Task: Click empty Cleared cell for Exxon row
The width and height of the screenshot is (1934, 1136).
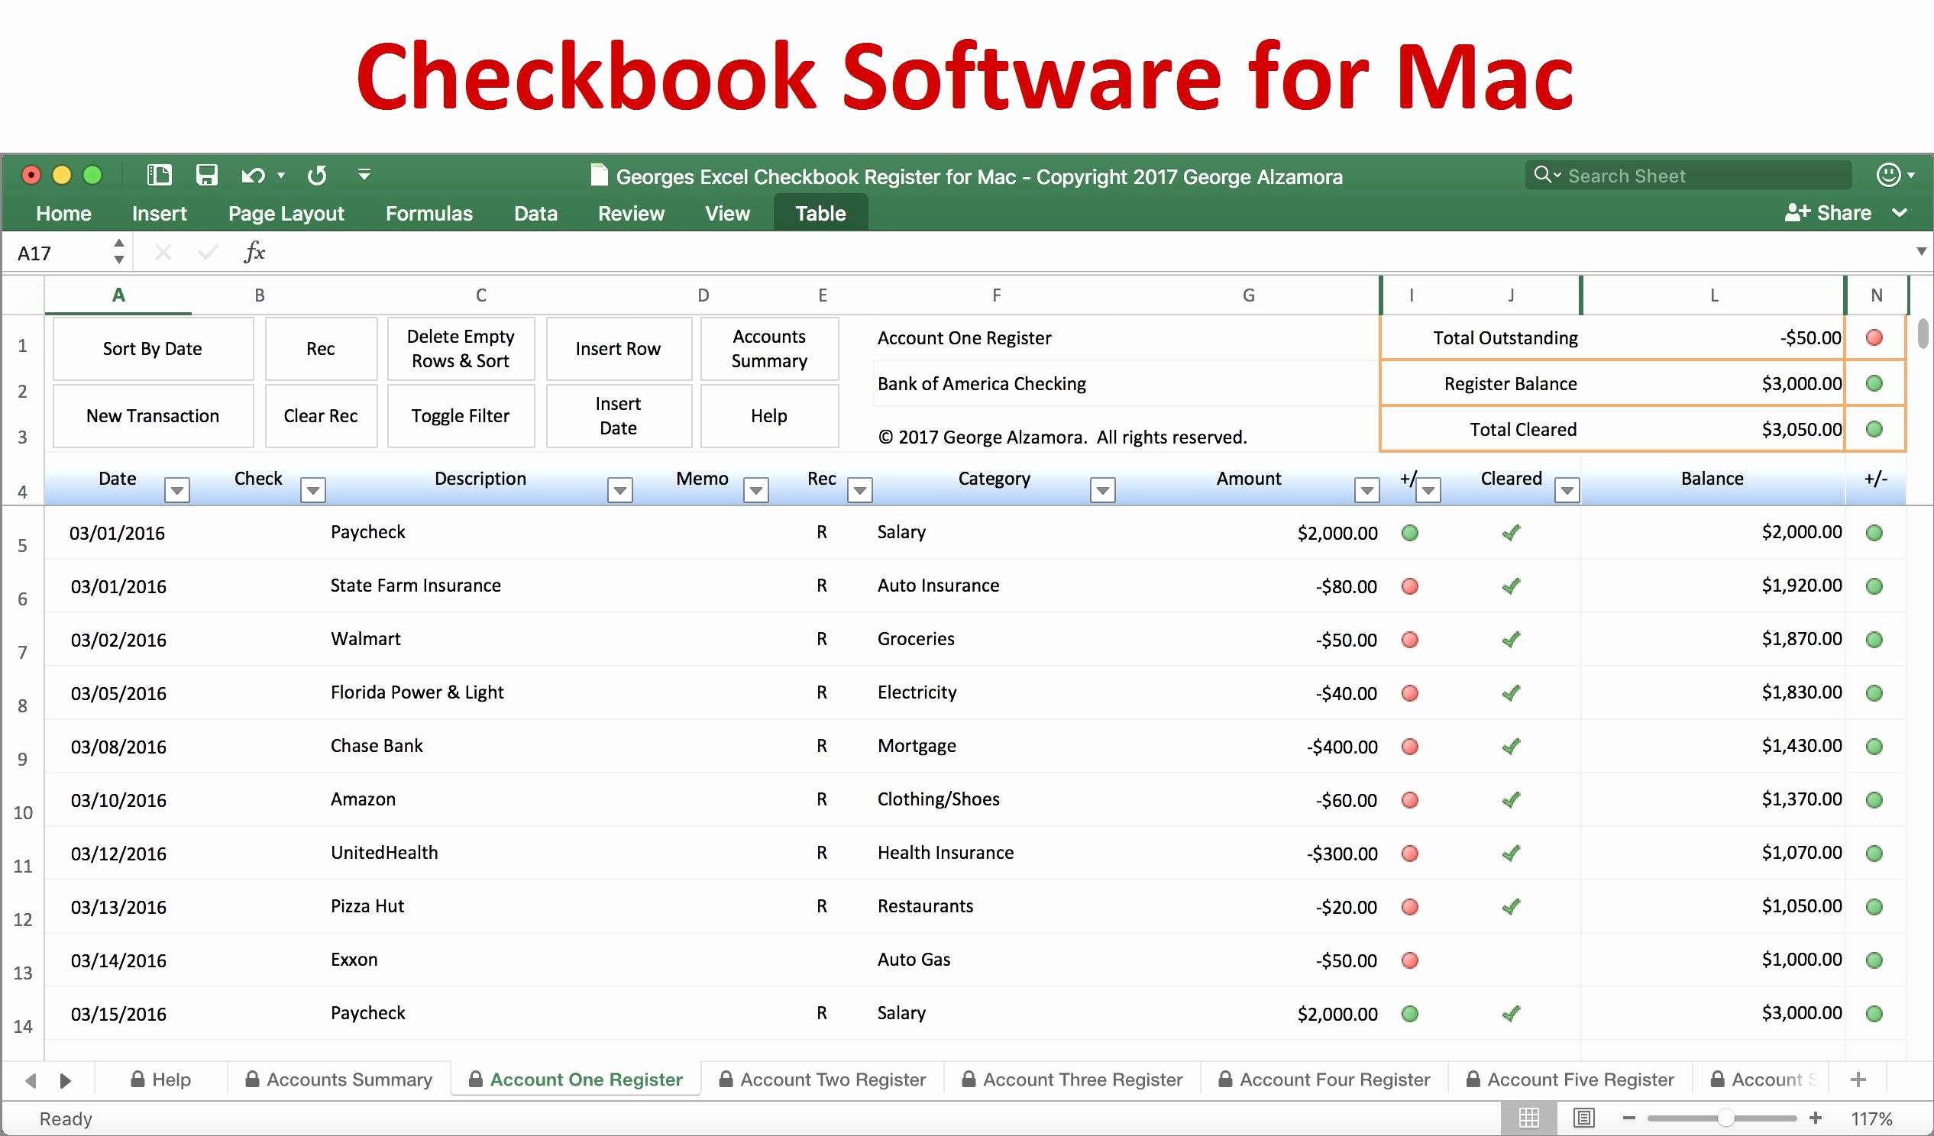Action: pos(1510,960)
